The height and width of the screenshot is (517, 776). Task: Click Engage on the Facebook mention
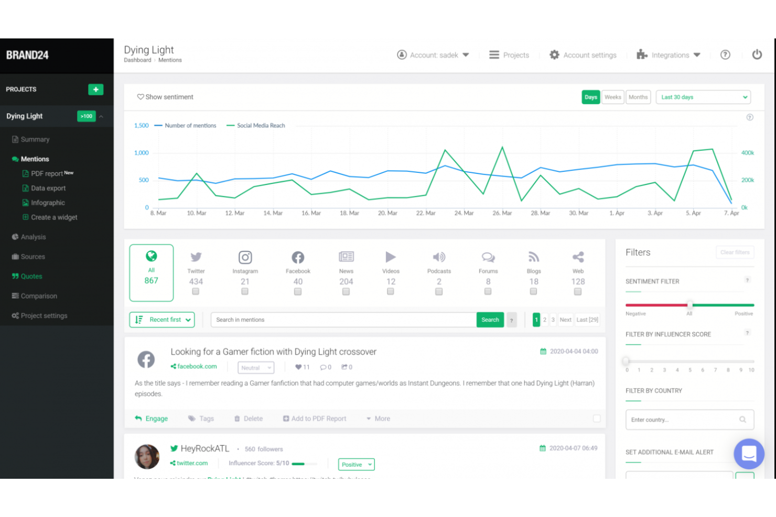pos(152,419)
